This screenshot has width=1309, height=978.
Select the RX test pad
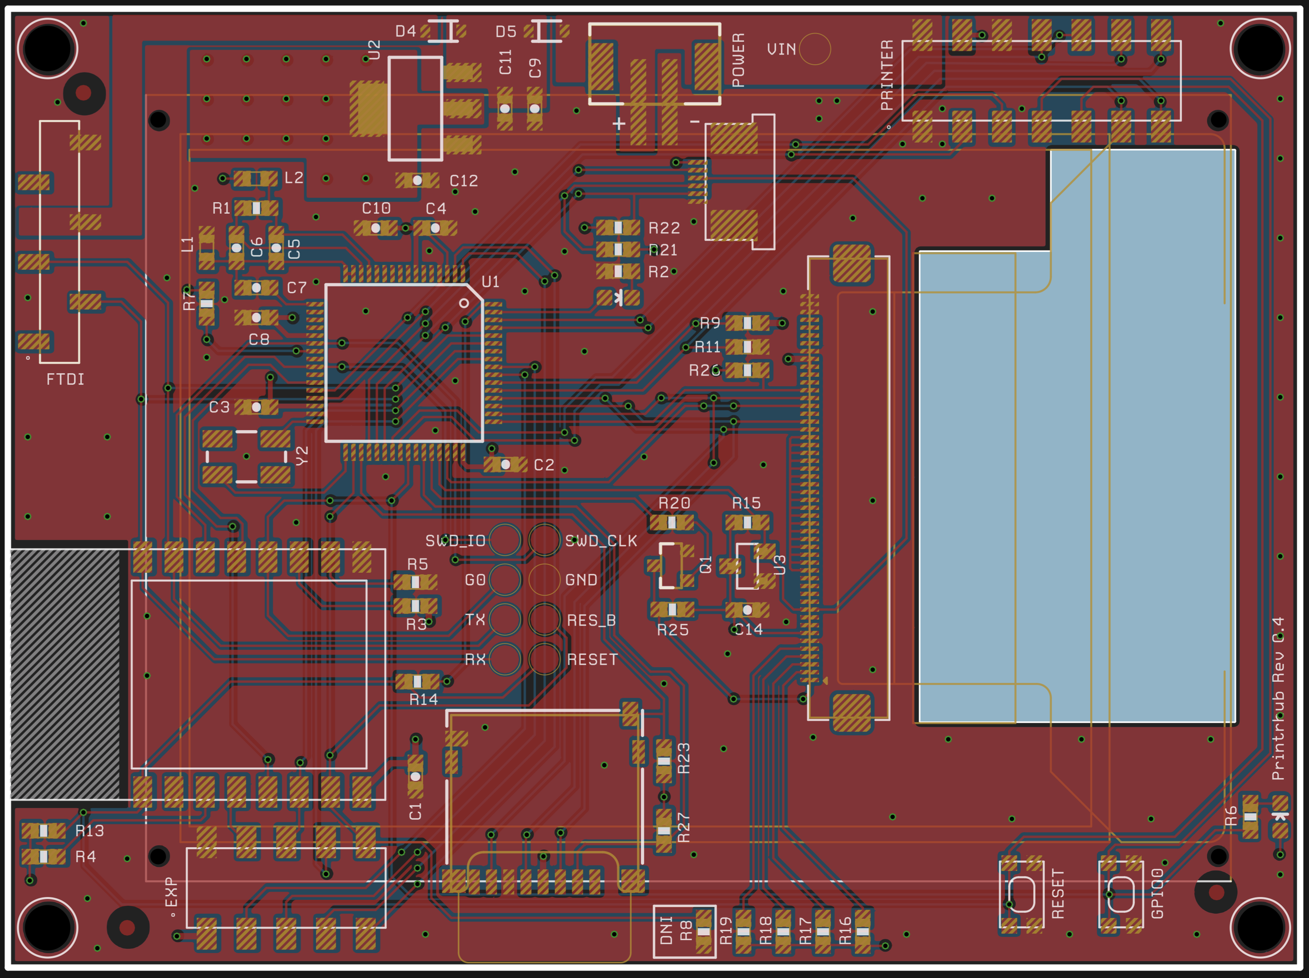point(504,658)
